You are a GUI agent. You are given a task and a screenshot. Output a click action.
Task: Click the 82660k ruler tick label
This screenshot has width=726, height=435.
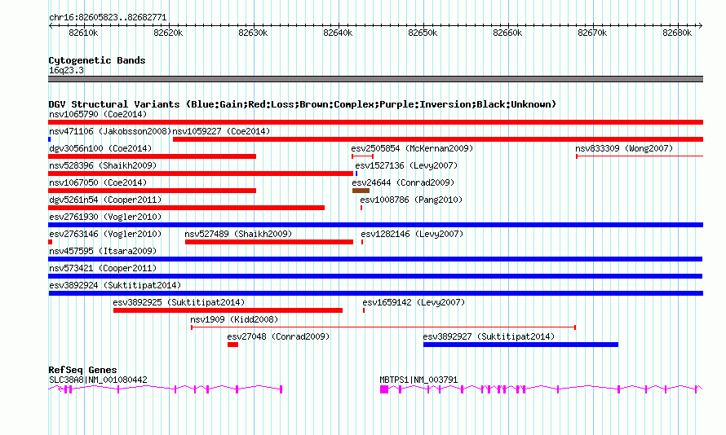(x=507, y=33)
